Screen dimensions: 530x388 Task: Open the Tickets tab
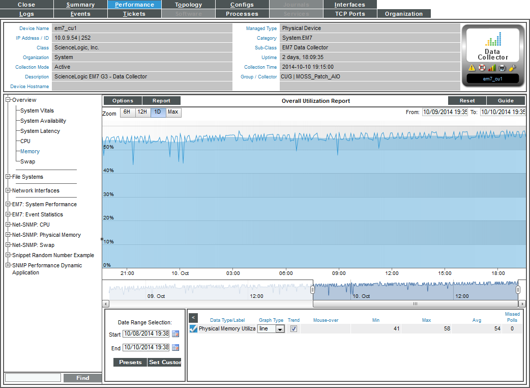[134, 14]
